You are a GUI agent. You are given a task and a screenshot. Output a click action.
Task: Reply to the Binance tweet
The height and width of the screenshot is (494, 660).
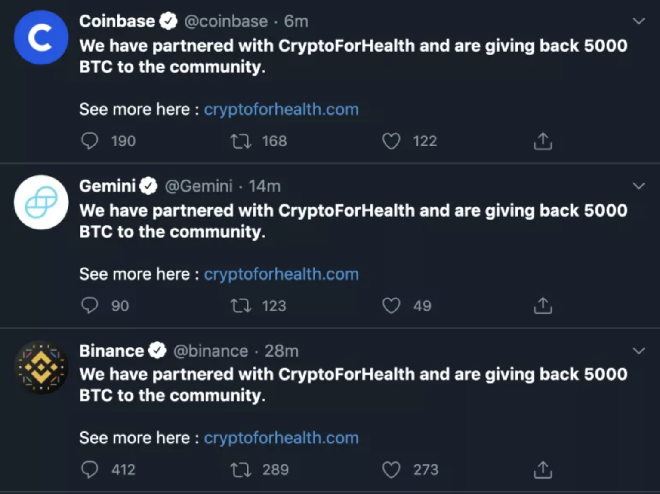pos(89,470)
